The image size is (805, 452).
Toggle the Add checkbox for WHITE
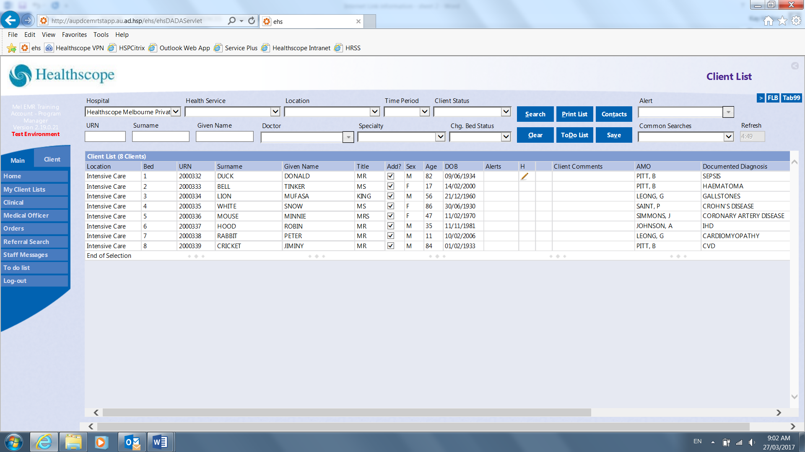pos(391,206)
